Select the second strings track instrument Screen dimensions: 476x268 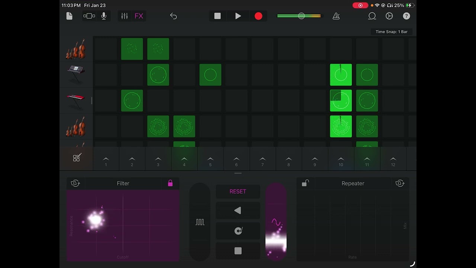[76, 127]
